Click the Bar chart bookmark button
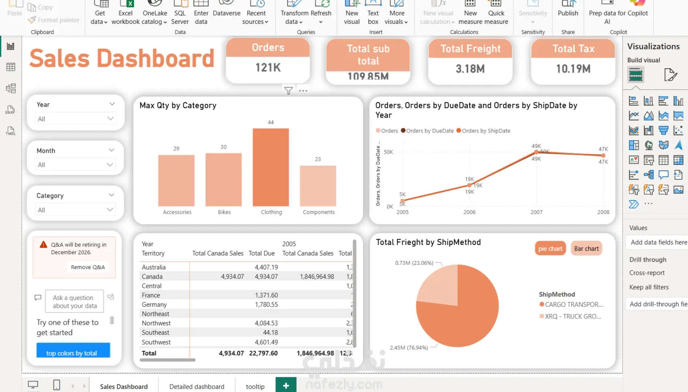The image size is (688, 392). 586,249
